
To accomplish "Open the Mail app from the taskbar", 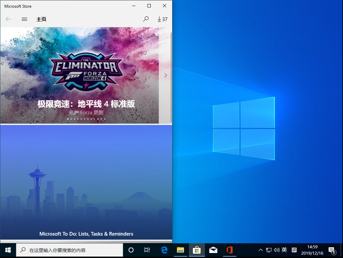I will point(213,250).
